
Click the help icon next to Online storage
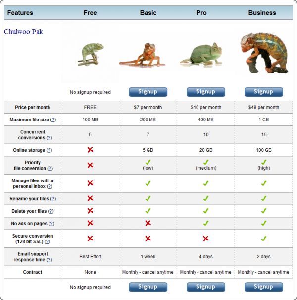(x=49, y=150)
